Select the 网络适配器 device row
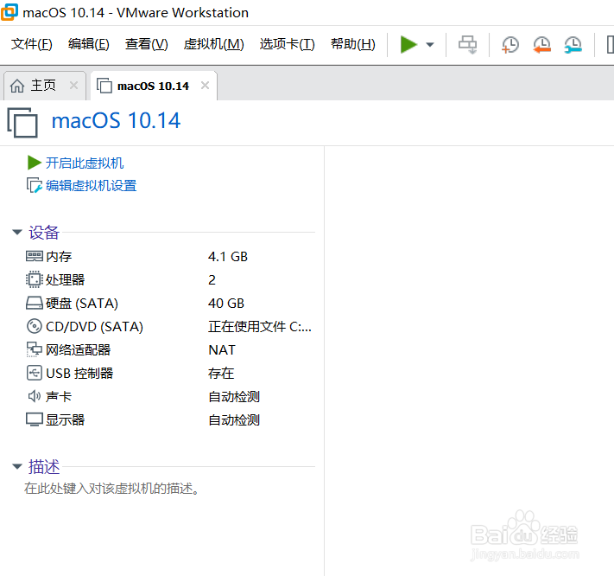 tap(170, 349)
